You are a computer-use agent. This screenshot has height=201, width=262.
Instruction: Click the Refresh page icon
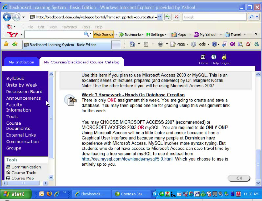pyautogui.click(x=168, y=17)
